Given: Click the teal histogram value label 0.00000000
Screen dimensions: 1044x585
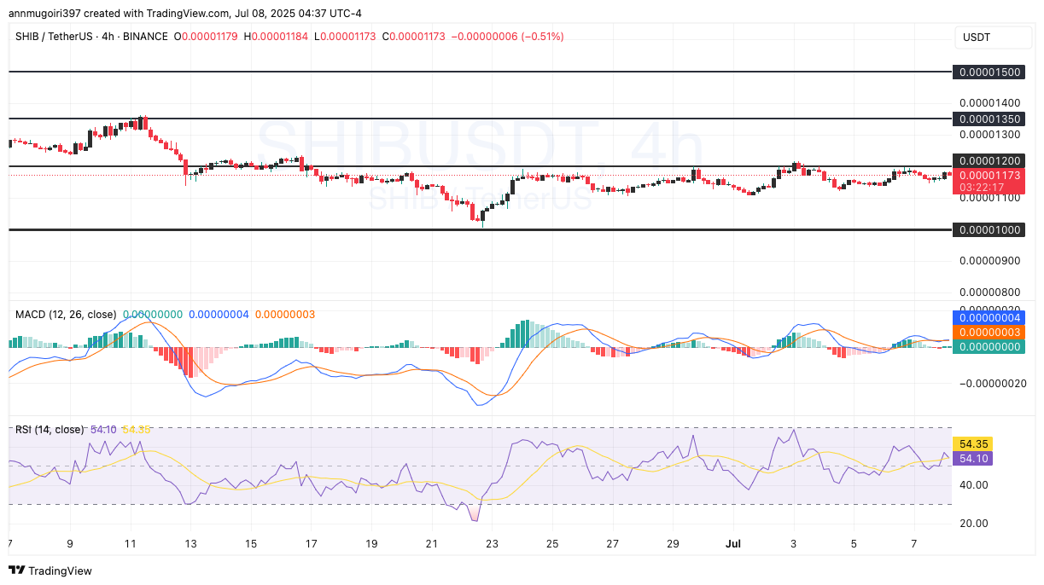Looking at the screenshot, I should pos(988,346).
